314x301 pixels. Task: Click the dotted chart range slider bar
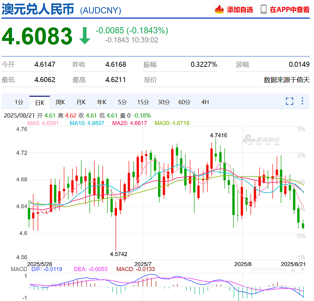point(269,269)
